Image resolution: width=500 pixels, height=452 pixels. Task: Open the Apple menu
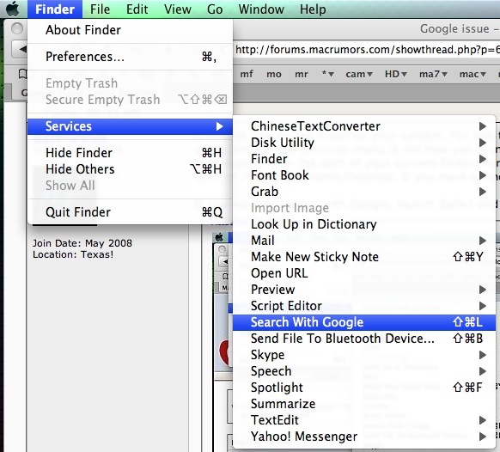point(13,9)
